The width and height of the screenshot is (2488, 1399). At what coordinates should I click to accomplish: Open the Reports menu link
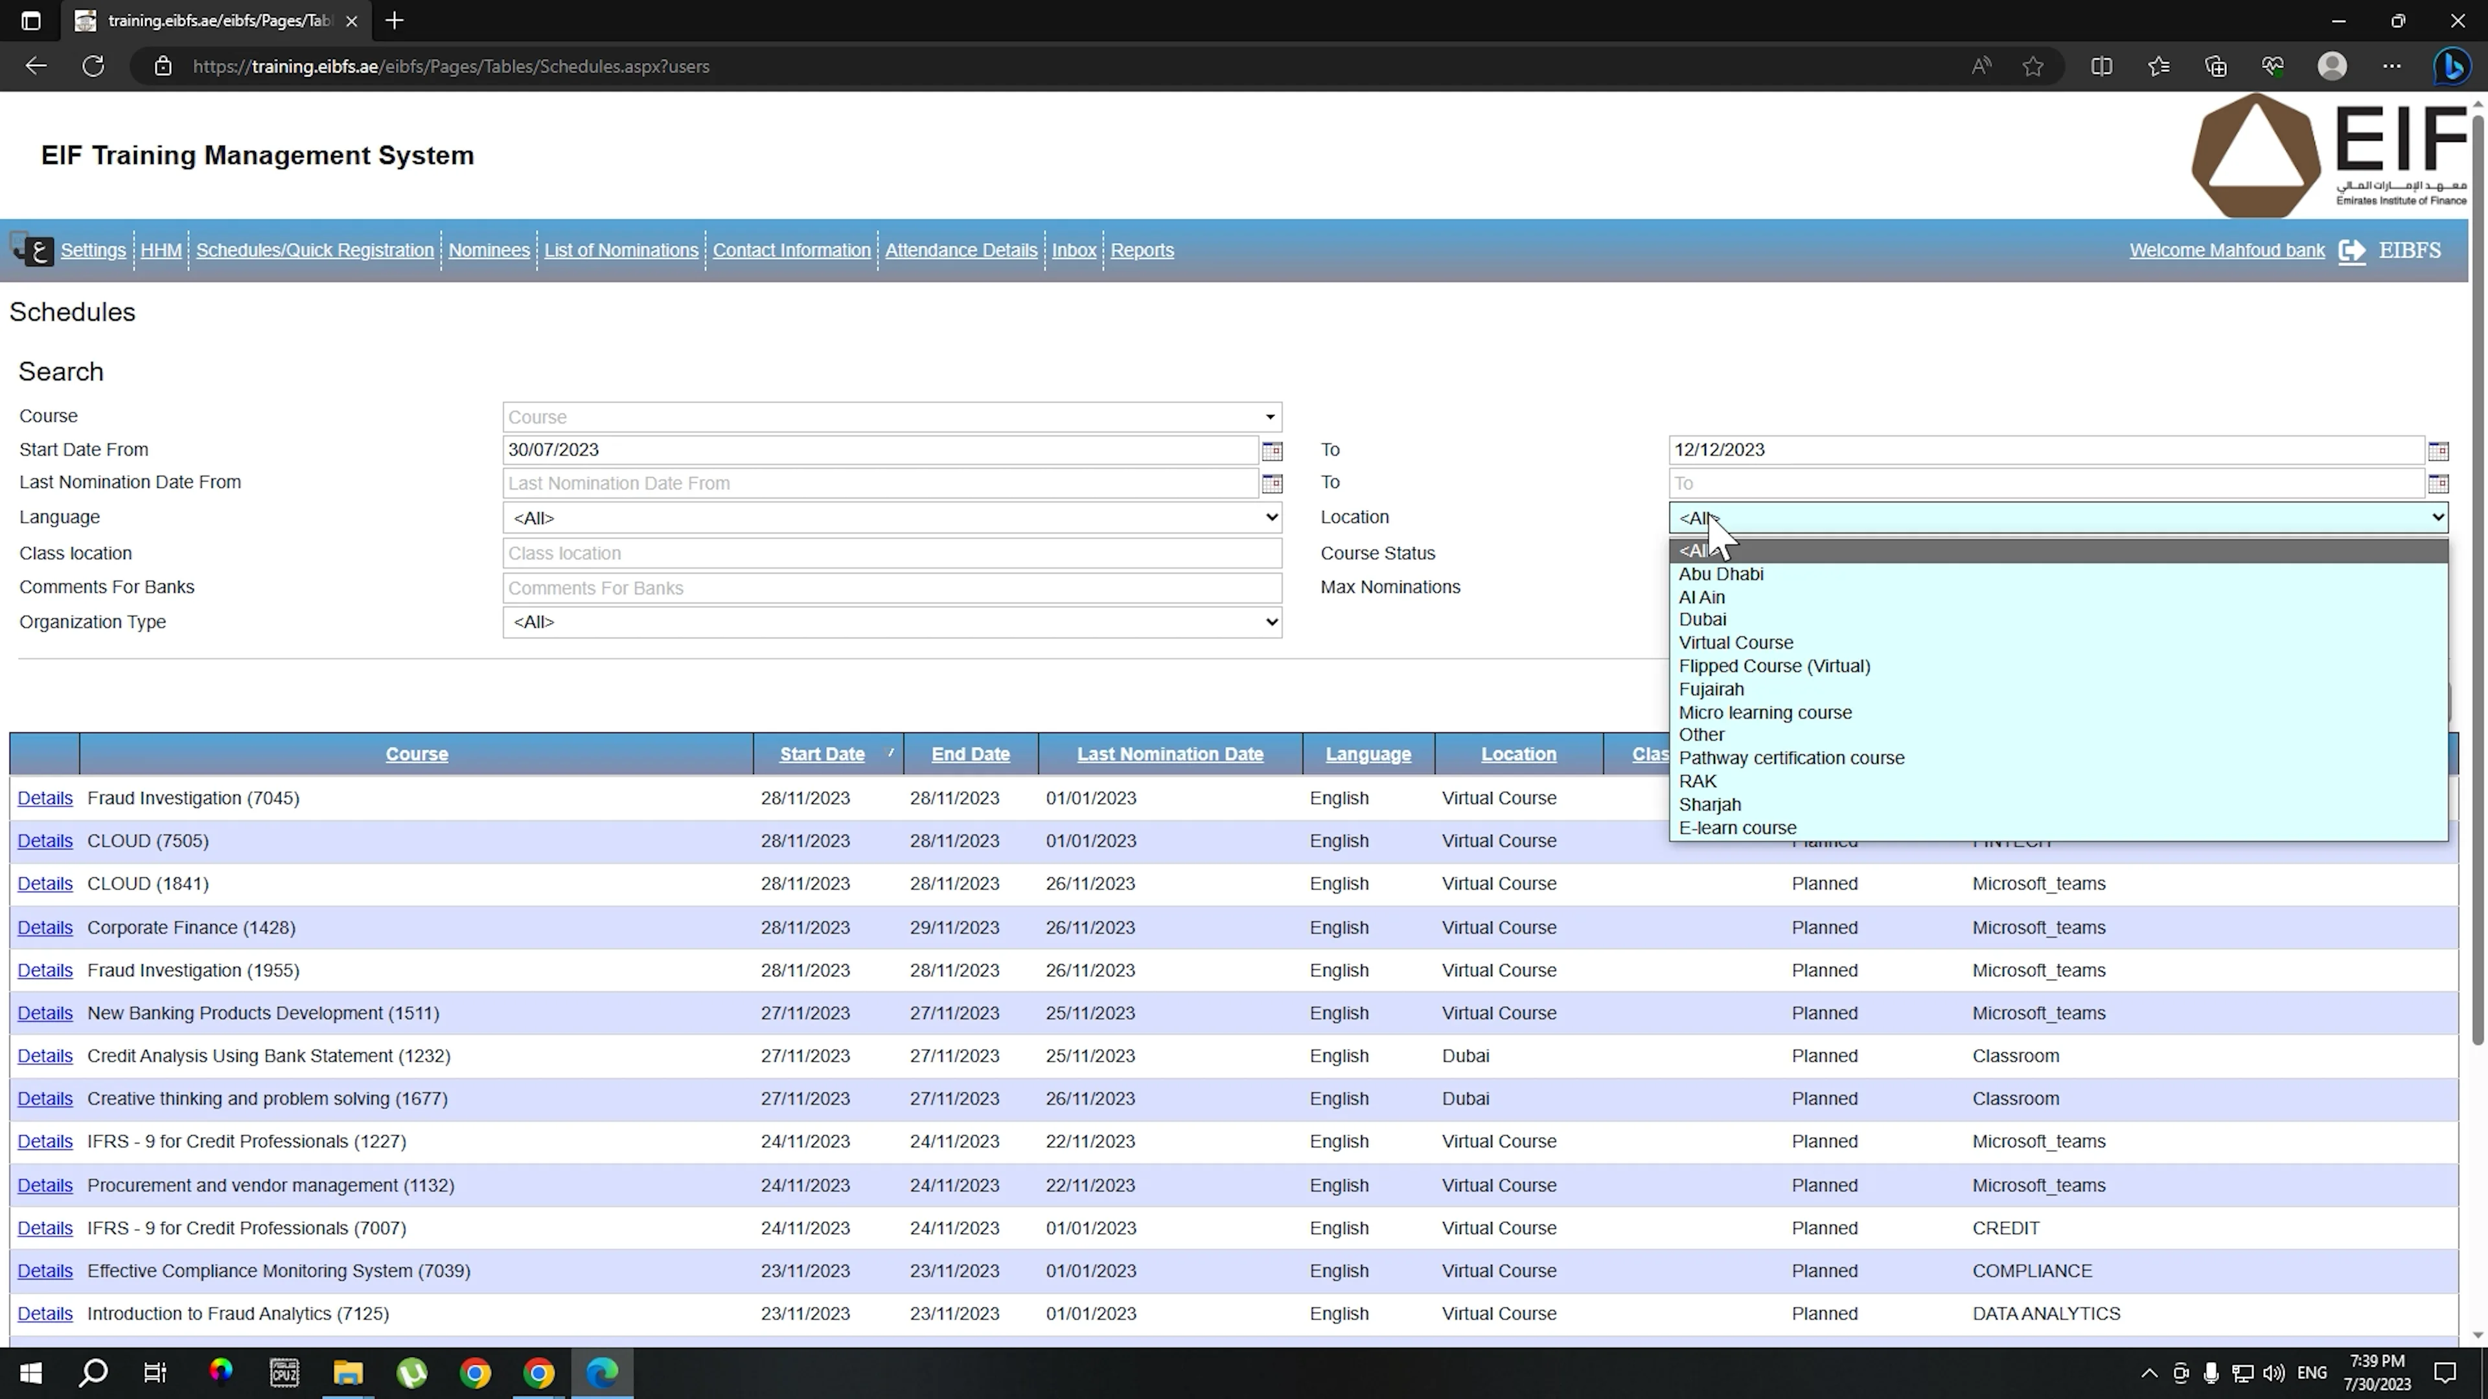click(1142, 250)
